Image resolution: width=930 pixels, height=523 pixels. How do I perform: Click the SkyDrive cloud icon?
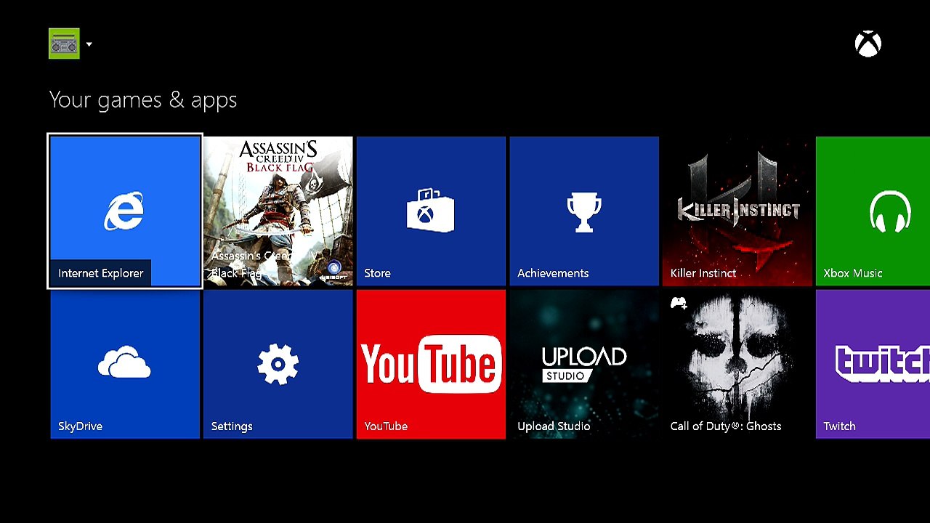[x=124, y=362]
